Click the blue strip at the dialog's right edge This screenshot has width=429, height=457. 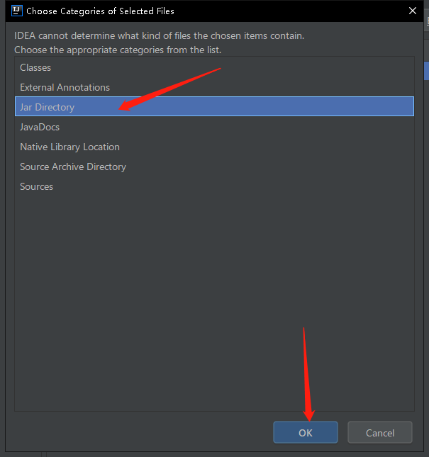click(425, 71)
